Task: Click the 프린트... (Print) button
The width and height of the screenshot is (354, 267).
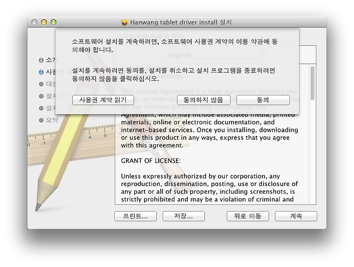Action: pos(136,216)
